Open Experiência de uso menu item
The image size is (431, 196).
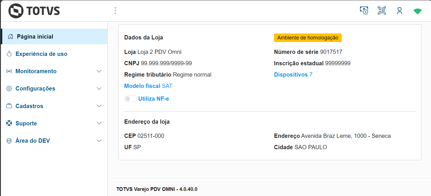tap(41, 54)
